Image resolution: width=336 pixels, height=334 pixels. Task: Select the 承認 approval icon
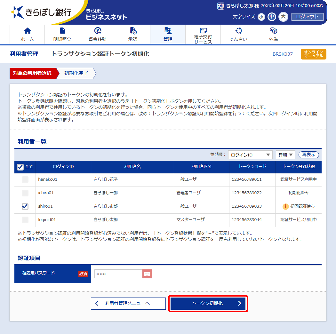(133, 31)
